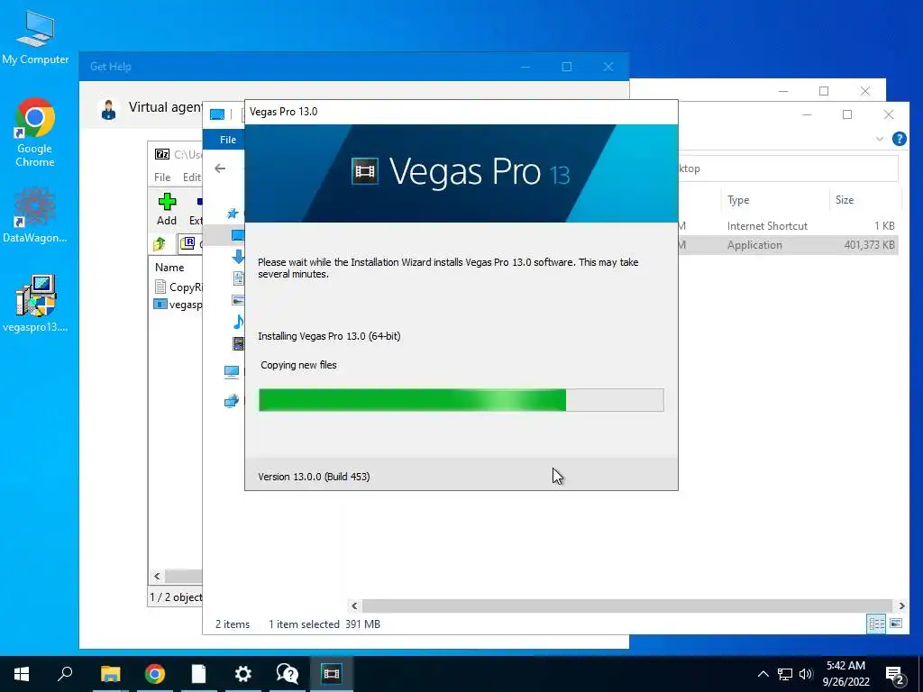Maximize the Get Help window
This screenshot has height=692, width=923.
point(566,67)
